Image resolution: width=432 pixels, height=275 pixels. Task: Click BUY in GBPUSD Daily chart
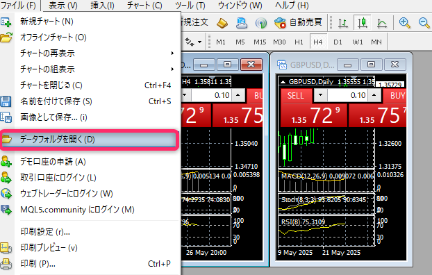point(395,96)
